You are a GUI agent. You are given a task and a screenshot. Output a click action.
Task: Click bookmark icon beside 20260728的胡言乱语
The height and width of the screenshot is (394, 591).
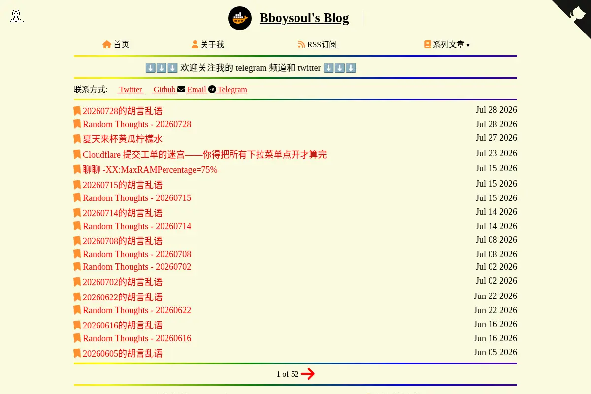pos(77,111)
